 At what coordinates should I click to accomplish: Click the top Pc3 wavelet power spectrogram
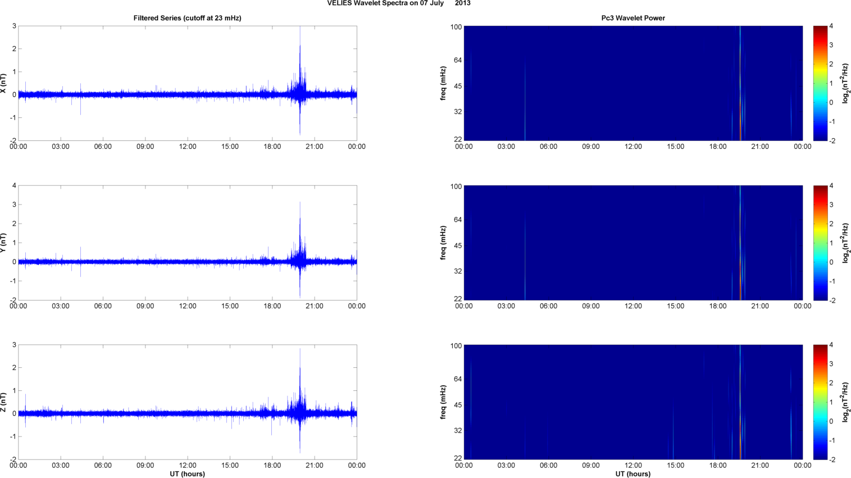[x=633, y=83]
